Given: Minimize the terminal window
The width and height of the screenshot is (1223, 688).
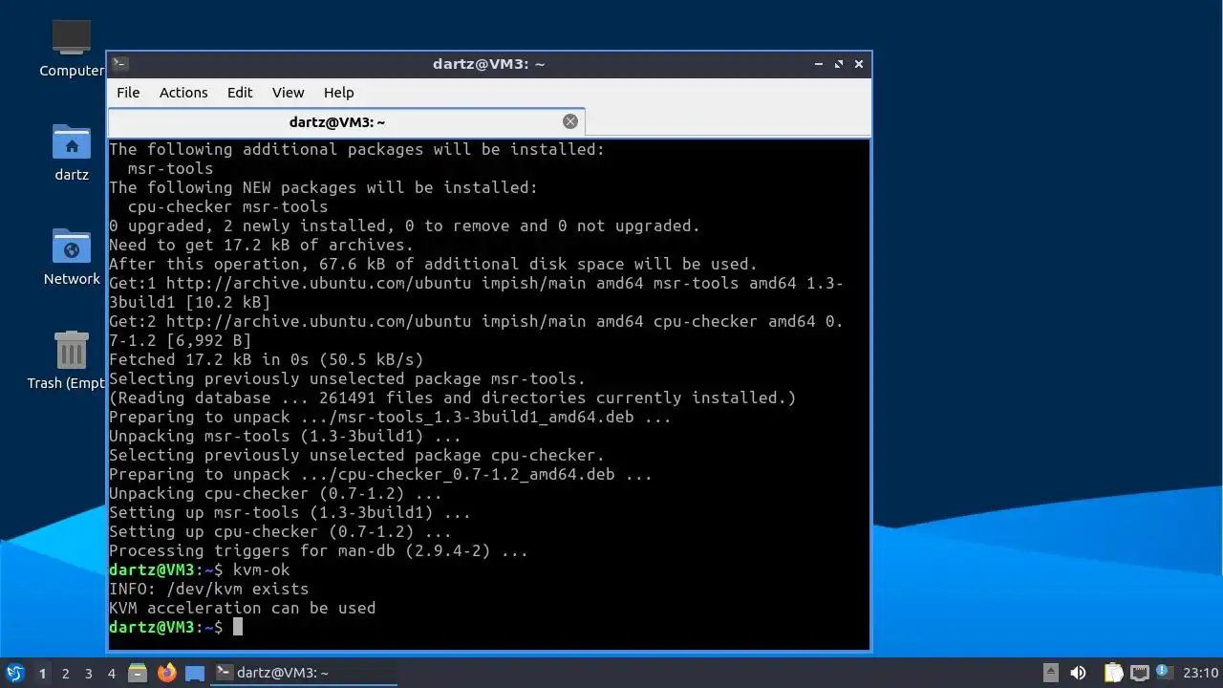Looking at the screenshot, I should tap(819, 64).
